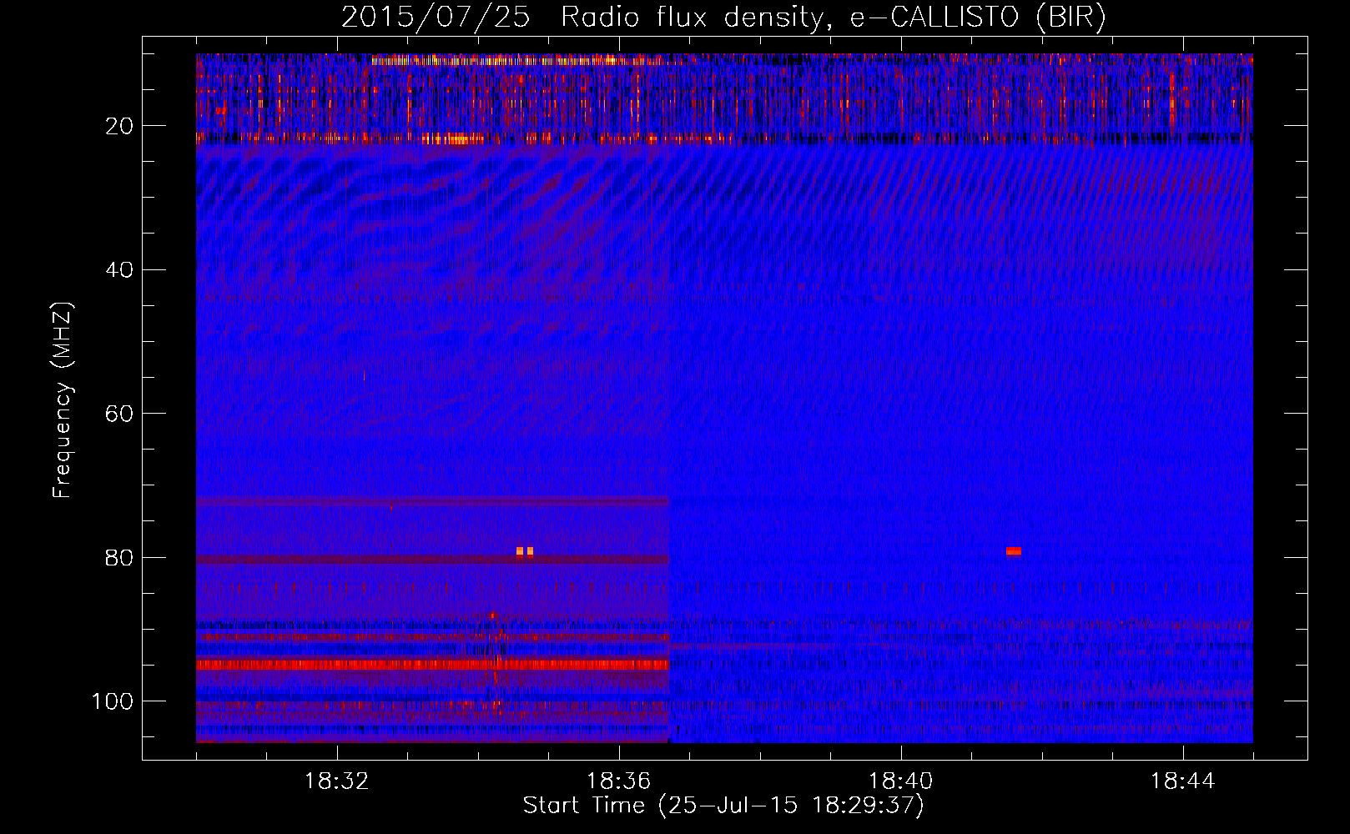Click the twin orange bursts before 18:36
The height and width of the screenshot is (834, 1350).
tap(525, 551)
